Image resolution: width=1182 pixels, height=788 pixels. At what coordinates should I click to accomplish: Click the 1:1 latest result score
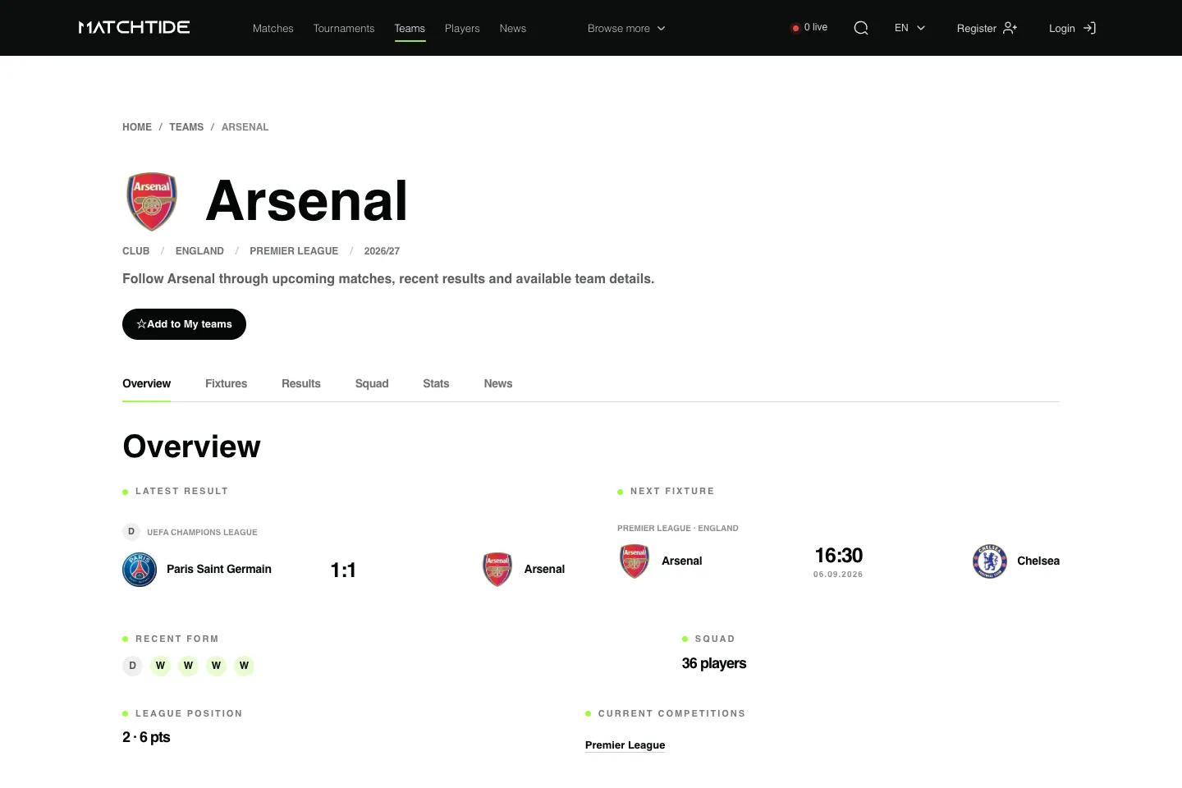343,570
